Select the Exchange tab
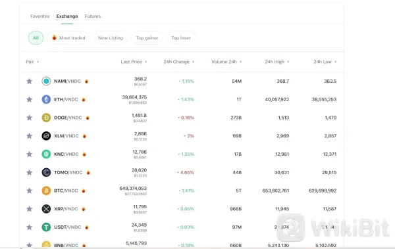This screenshot has width=395, height=249. click(67, 16)
